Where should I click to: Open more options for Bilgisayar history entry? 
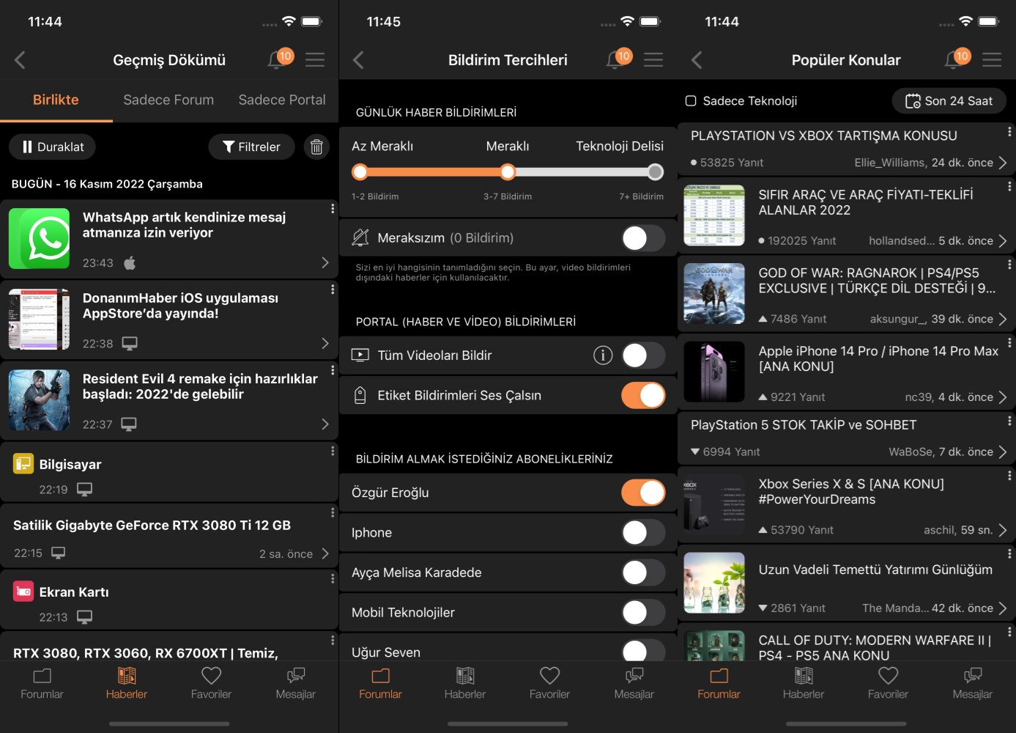pos(333,451)
